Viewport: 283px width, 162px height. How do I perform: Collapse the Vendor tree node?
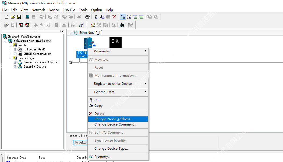point(10,45)
